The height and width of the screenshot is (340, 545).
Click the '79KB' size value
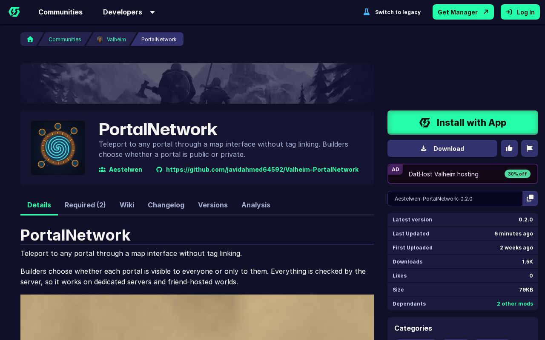click(x=526, y=290)
